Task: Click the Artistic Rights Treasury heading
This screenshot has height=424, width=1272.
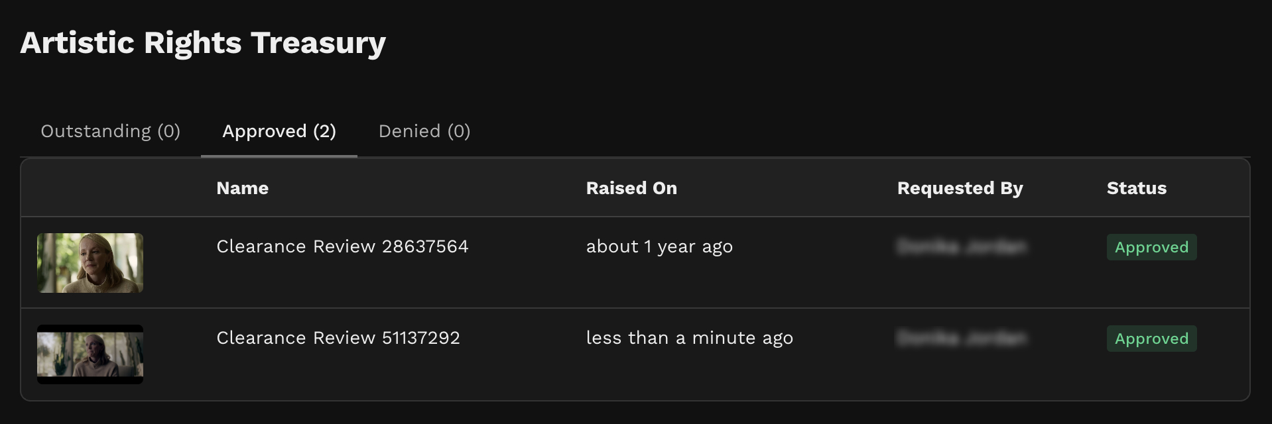Action: (203, 43)
